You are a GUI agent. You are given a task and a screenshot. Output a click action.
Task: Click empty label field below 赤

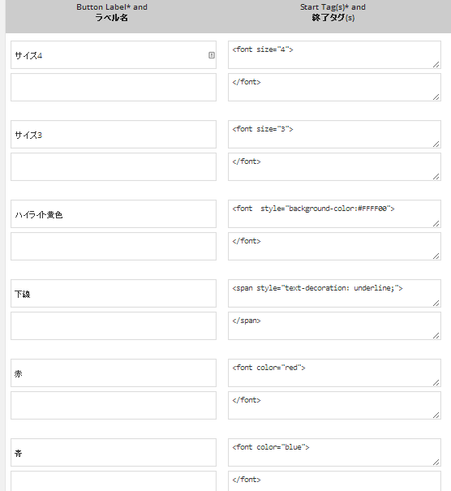(114, 406)
